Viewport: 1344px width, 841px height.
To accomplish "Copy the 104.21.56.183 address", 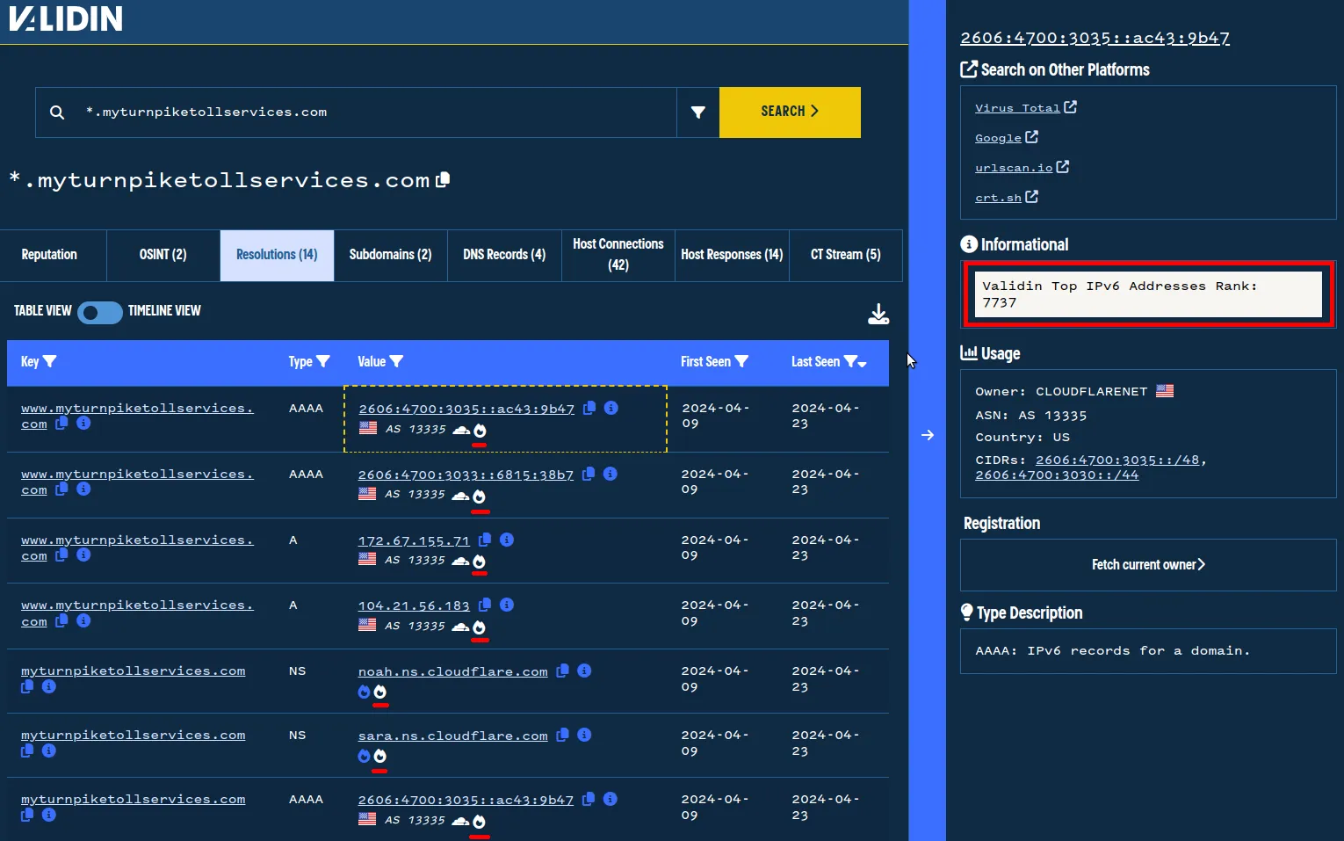I will click(x=485, y=605).
